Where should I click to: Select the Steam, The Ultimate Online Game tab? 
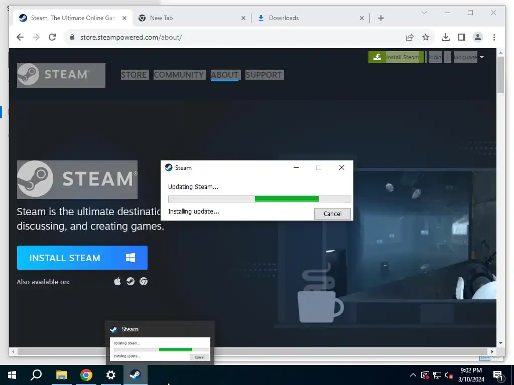(73, 18)
